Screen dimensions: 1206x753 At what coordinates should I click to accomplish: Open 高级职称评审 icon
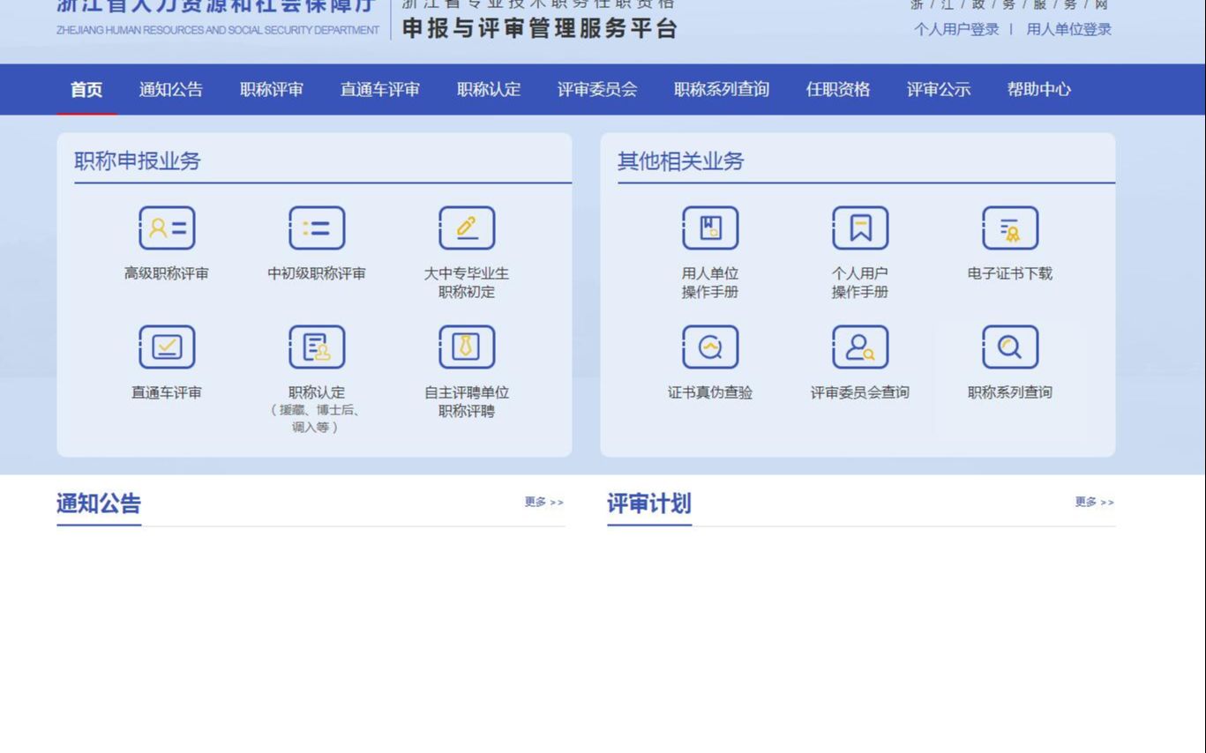point(167,228)
